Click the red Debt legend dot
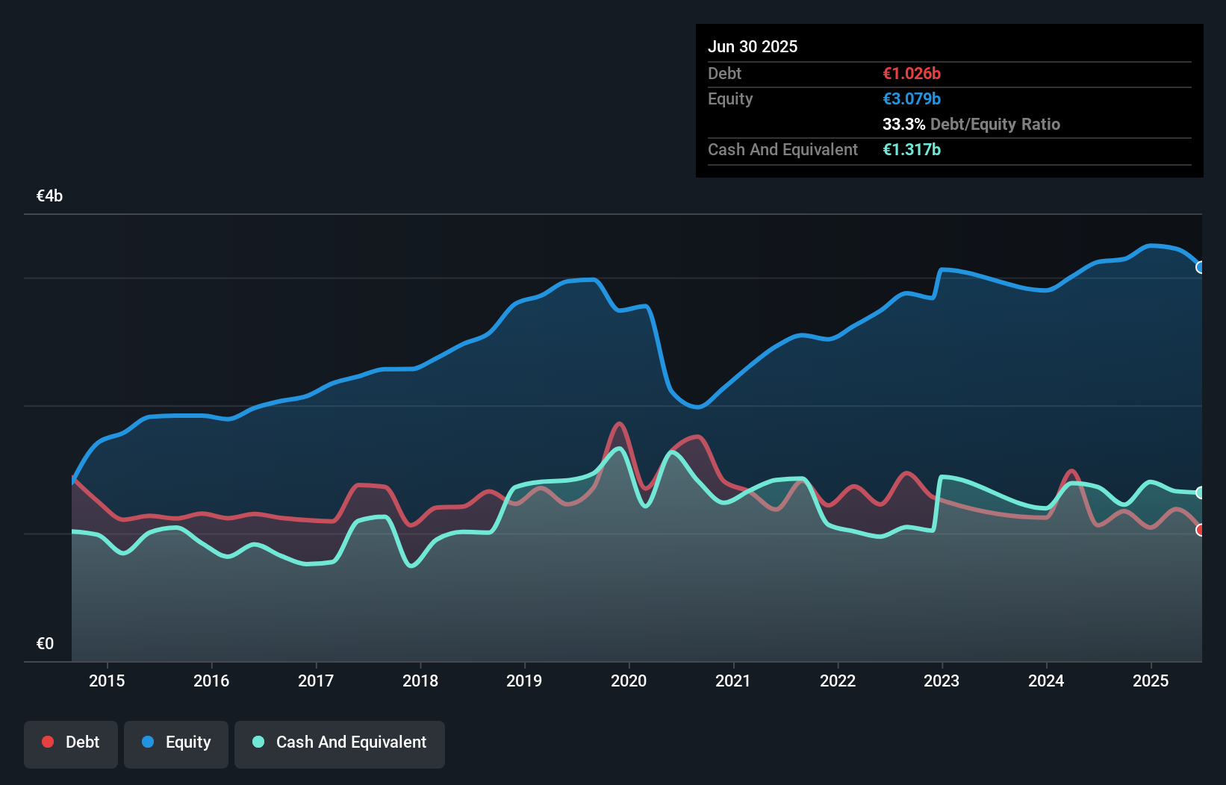This screenshot has height=785, width=1226. click(48, 742)
